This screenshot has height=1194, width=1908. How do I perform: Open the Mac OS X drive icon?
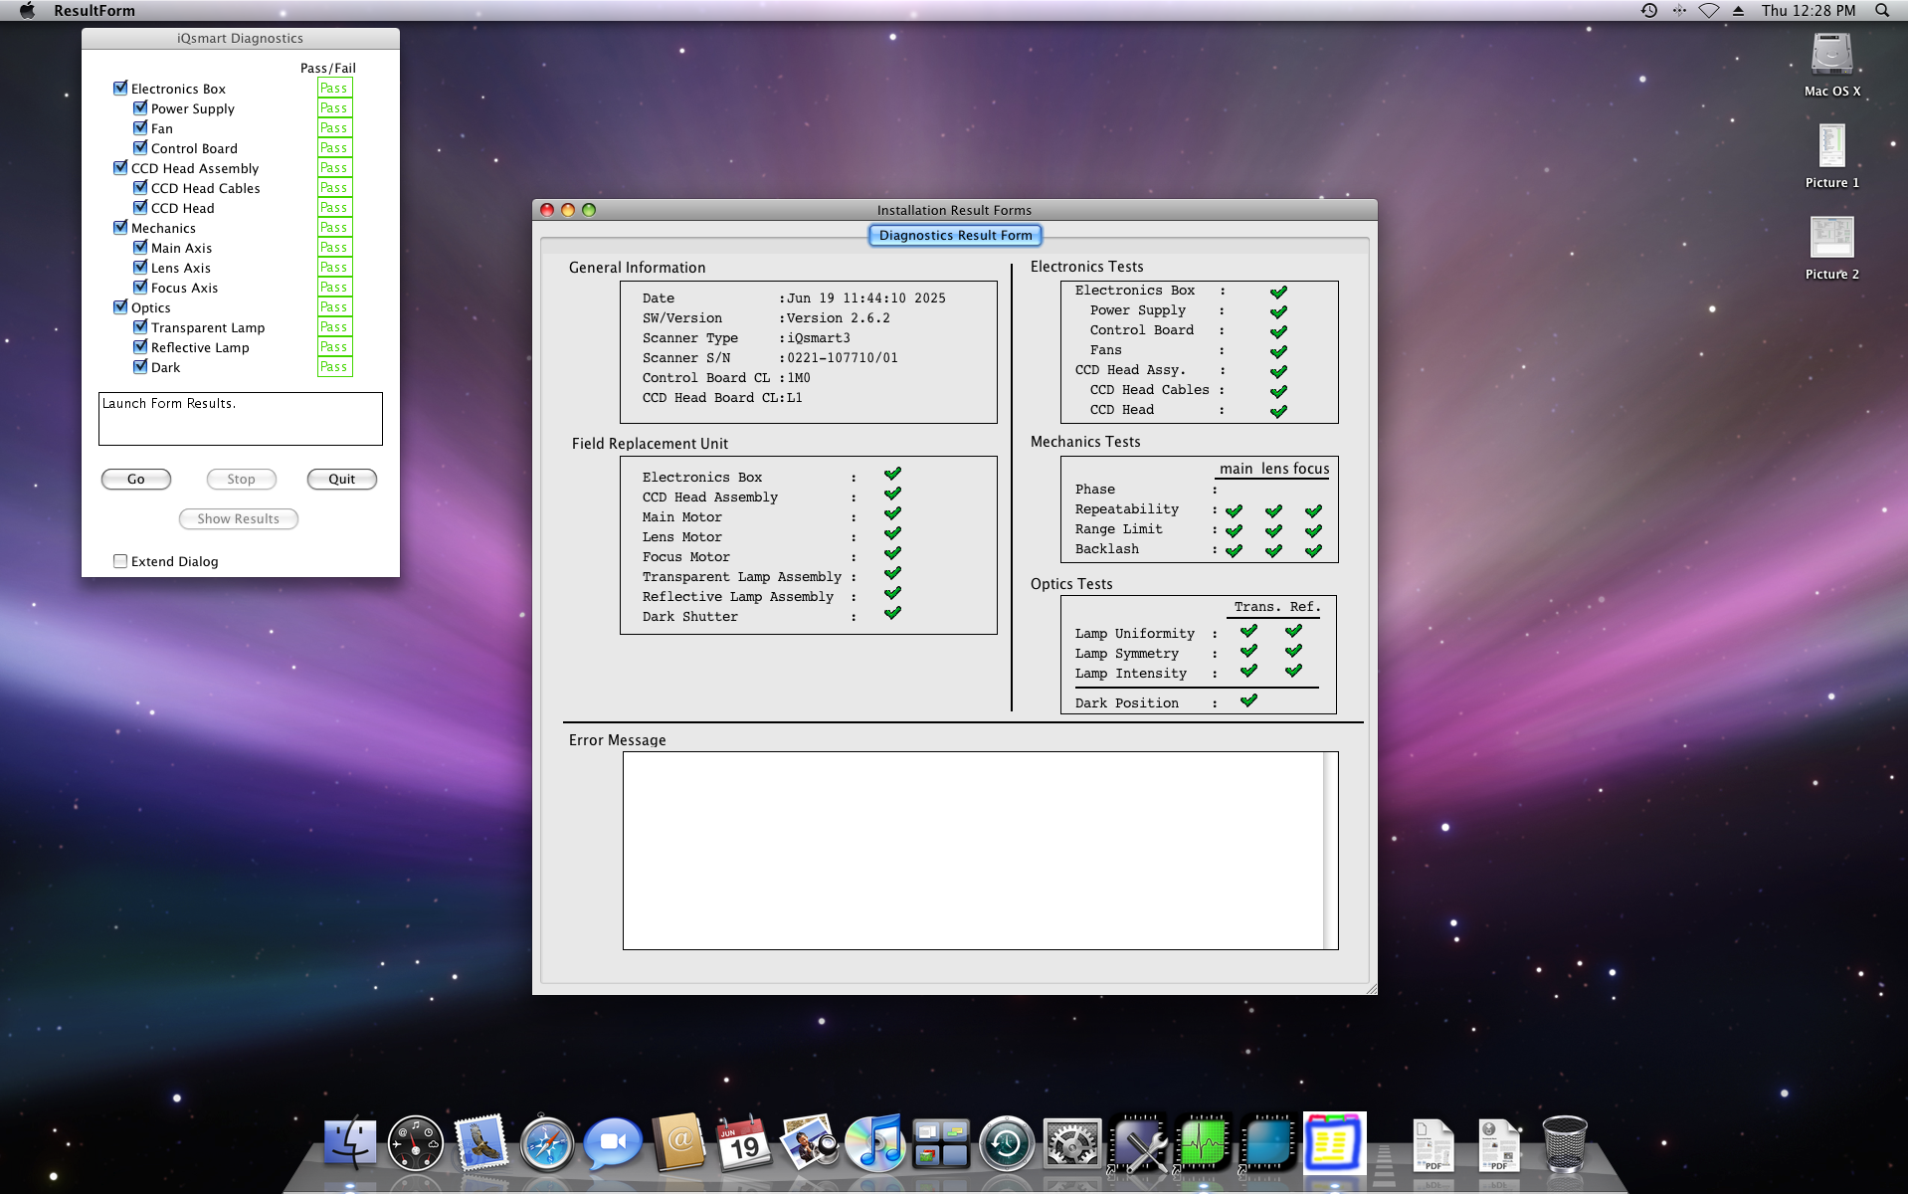1831,56
